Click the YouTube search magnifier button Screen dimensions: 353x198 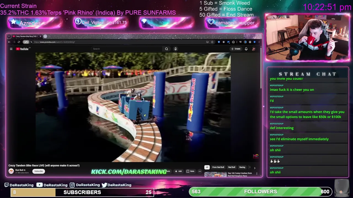(167, 49)
